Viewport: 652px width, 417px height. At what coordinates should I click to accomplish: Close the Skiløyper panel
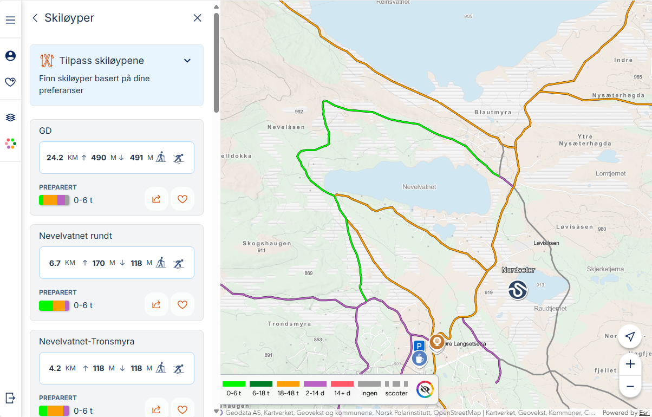[198, 18]
